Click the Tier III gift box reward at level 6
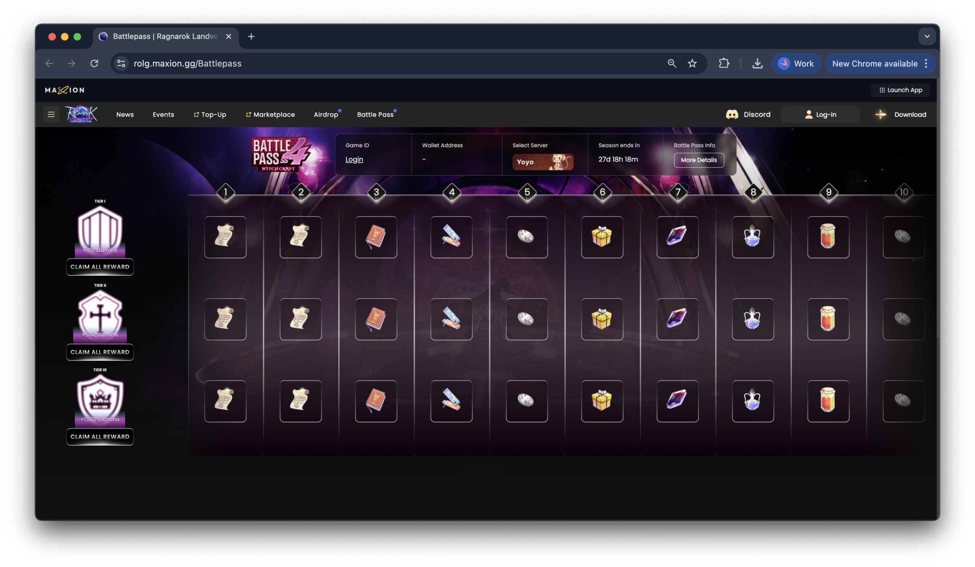 603,401
